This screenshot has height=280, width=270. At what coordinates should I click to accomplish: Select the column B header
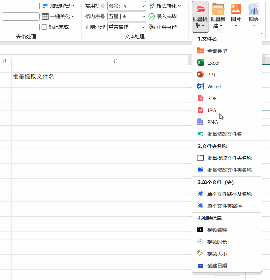pyautogui.click(x=5, y=61)
